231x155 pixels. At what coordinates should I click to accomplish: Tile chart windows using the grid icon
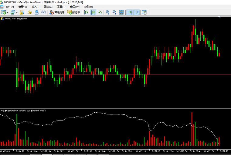pyautogui.click(x=121, y=12)
